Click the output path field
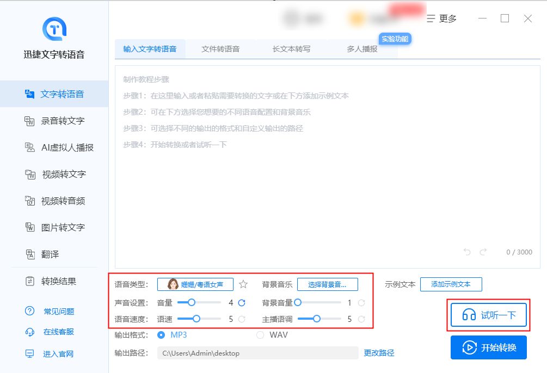This screenshot has height=373, width=547. 258,353
